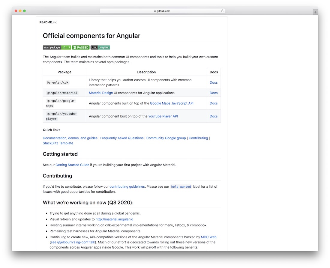Viewport: 330px width, 268px height.
Task: Open the chat on gitter badge
Action: pyautogui.click(x=100, y=48)
